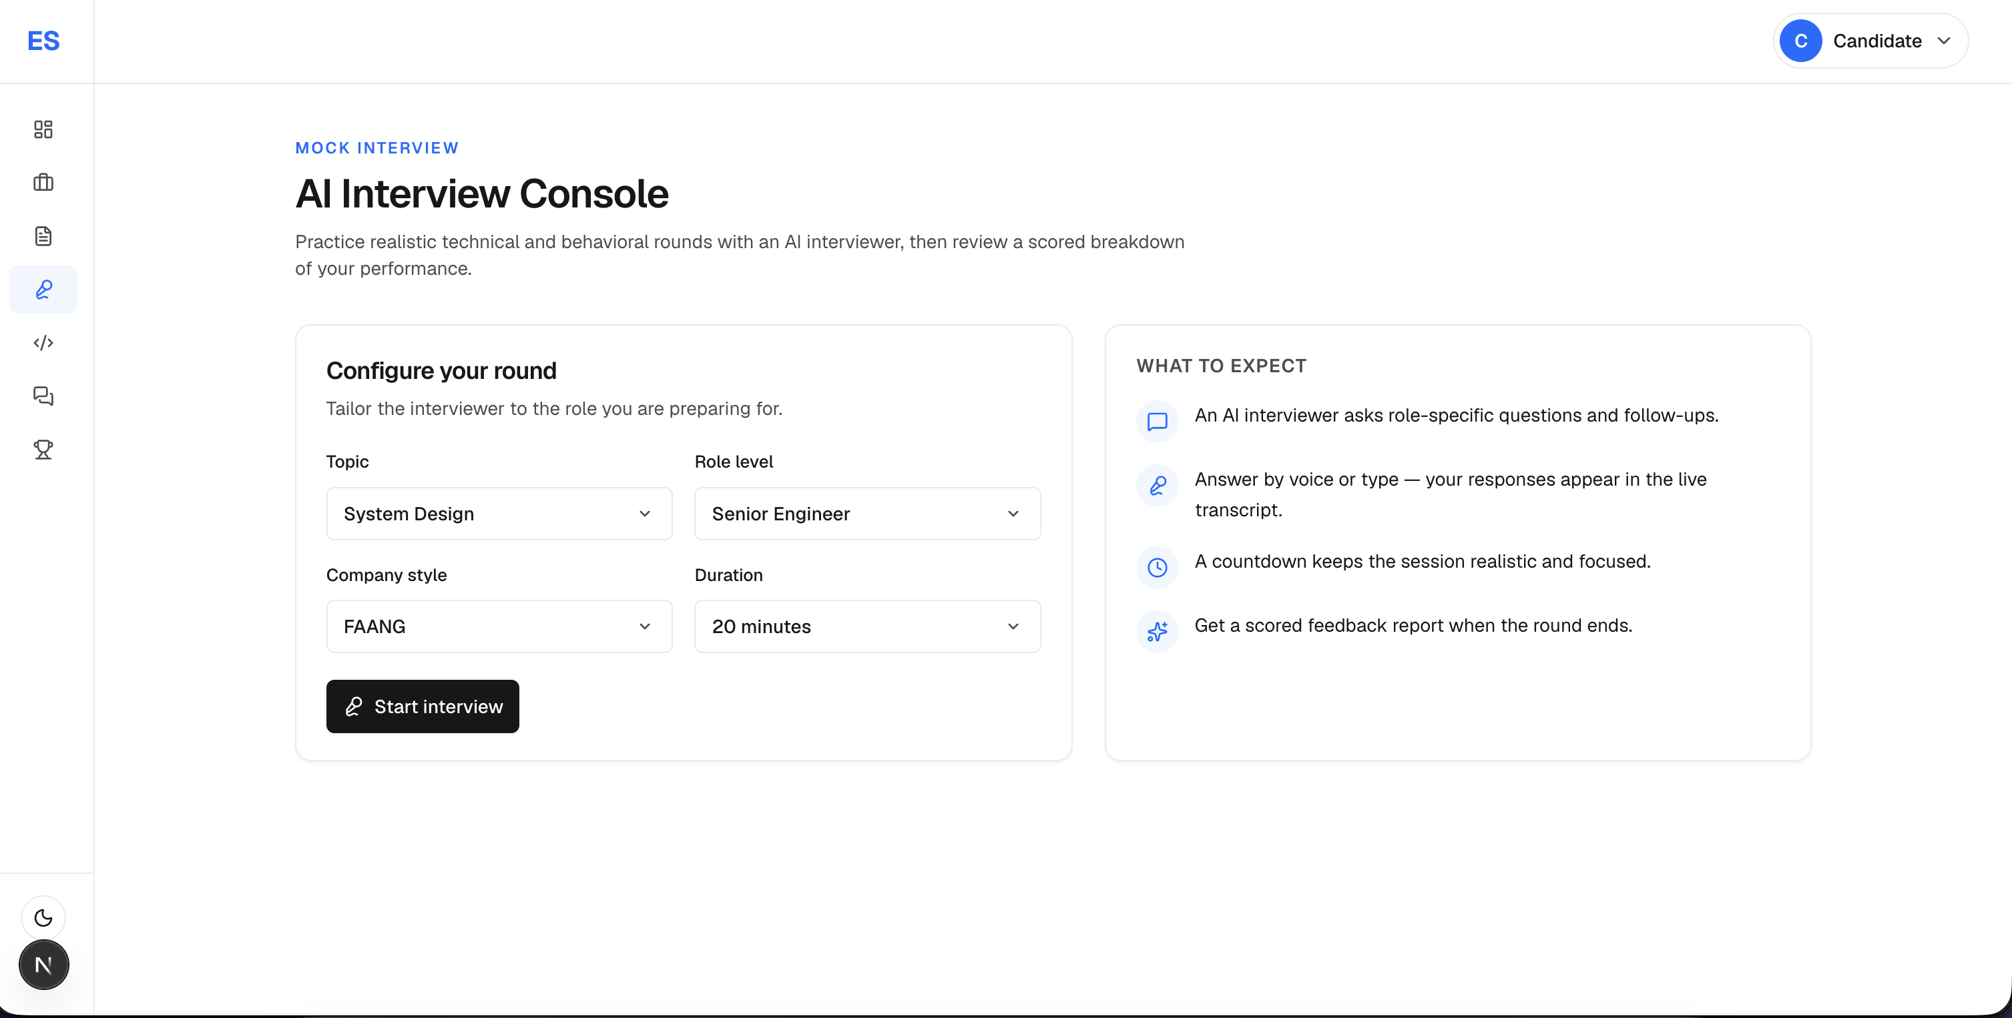The height and width of the screenshot is (1018, 2012).
Task: Open the Duration dropdown showing 20 minutes
Action: click(868, 626)
